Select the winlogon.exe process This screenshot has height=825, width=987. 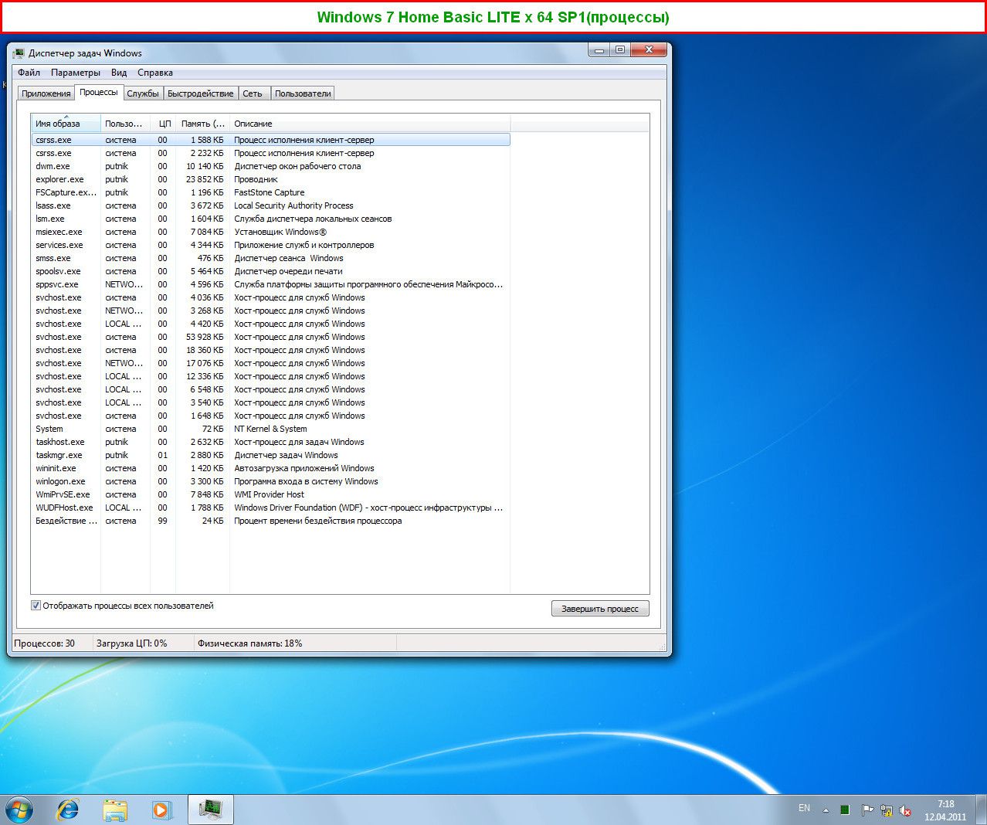pyautogui.click(x=270, y=481)
